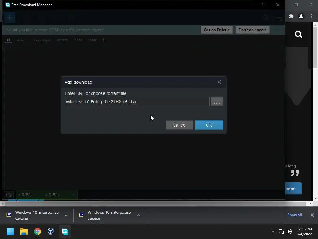The height and width of the screenshot is (239, 318).
Task: Open network status tray icon
Action: pos(281,232)
